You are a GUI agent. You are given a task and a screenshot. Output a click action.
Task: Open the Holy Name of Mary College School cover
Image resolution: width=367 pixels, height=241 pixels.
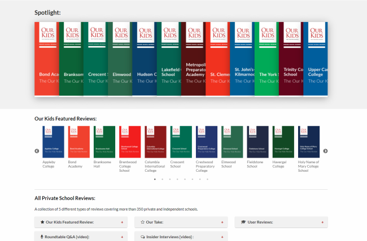pyautogui.click(x=309, y=142)
